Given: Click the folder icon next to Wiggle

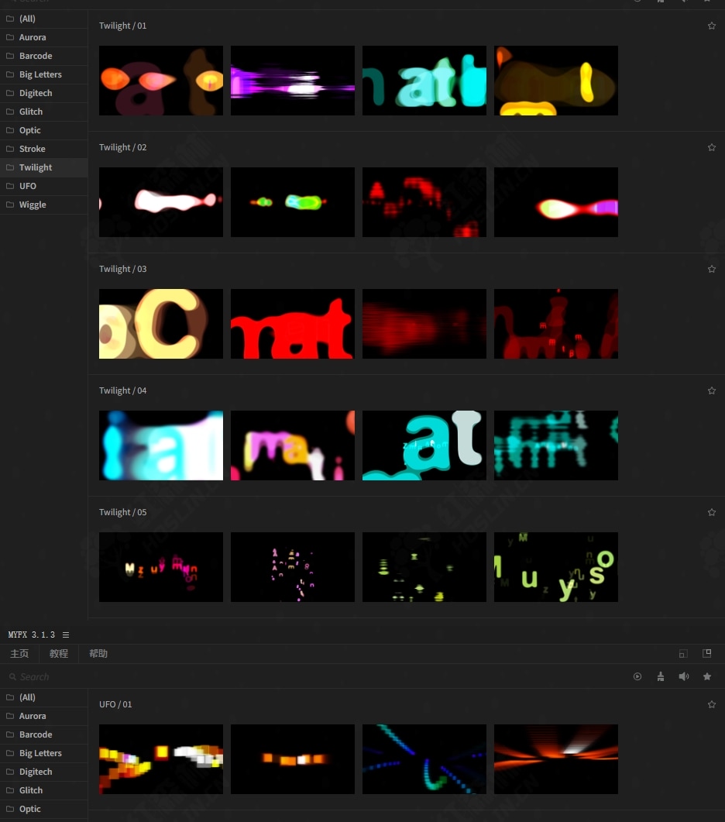Looking at the screenshot, I should (10, 205).
